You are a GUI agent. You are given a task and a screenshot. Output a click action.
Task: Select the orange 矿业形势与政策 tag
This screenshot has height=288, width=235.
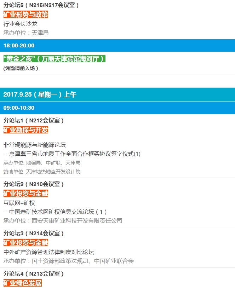(x=25, y=15)
